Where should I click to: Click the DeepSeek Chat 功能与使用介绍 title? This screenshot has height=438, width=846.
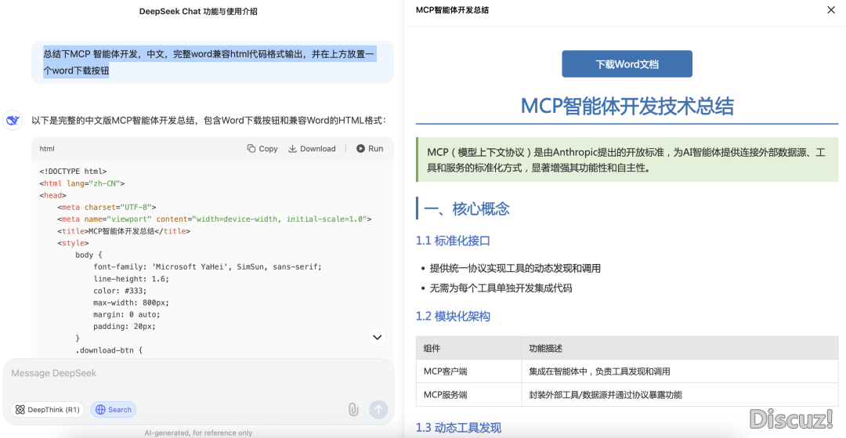pyautogui.click(x=198, y=11)
